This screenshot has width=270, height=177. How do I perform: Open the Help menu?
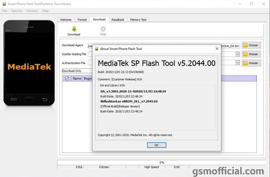click(45, 10)
